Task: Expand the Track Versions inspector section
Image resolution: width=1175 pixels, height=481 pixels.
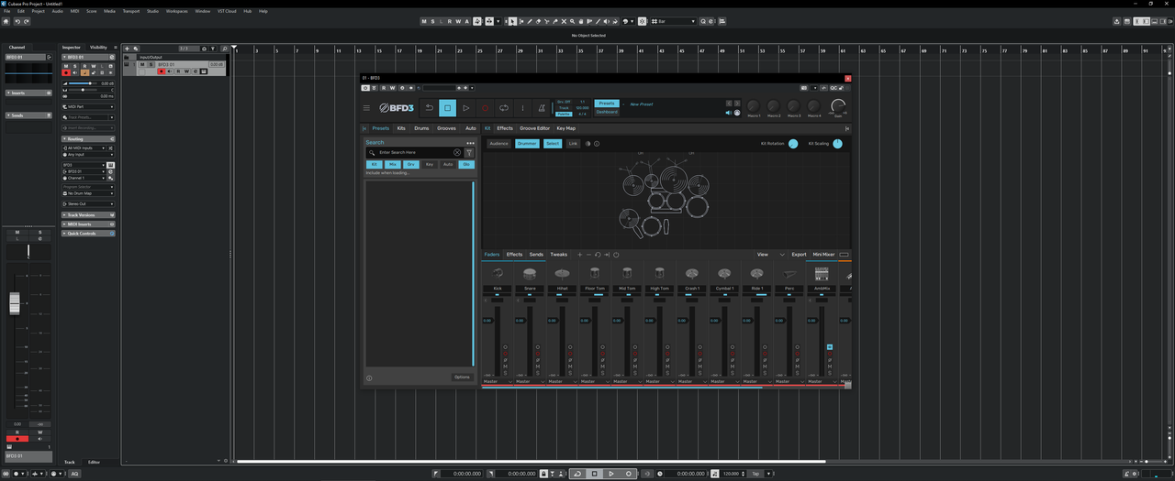Action: [x=88, y=215]
